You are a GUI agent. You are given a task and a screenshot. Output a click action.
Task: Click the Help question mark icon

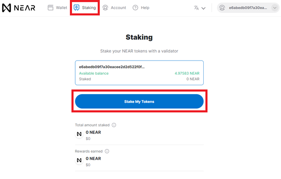[135, 8]
